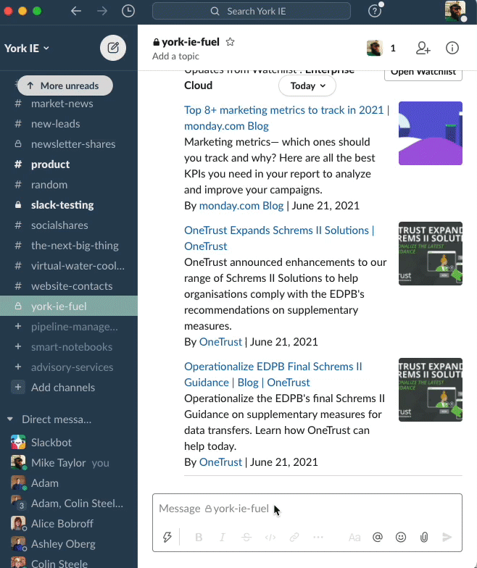Open more formatting options ellipsis
The height and width of the screenshot is (568, 477).
(x=318, y=537)
